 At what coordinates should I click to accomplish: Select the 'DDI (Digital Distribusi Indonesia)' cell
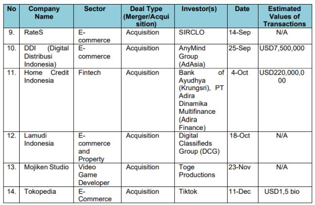pos(46,56)
